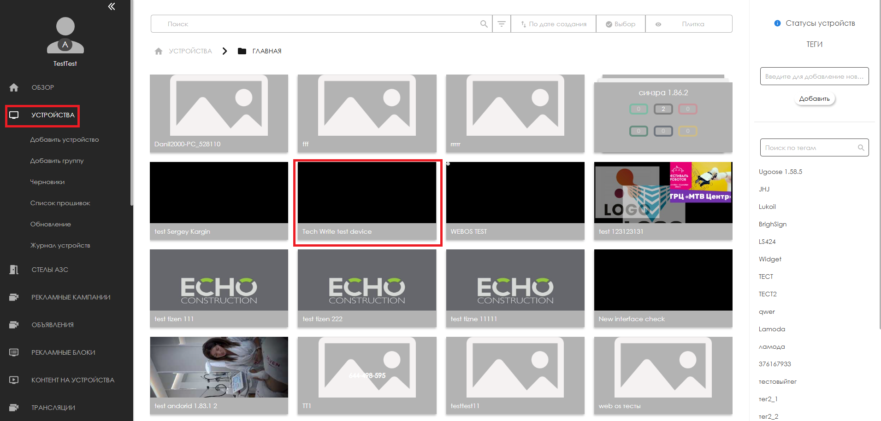Click the home icon in breadcrumb
Image resolution: width=881 pixels, height=421 pixels.
coord(159,51)
